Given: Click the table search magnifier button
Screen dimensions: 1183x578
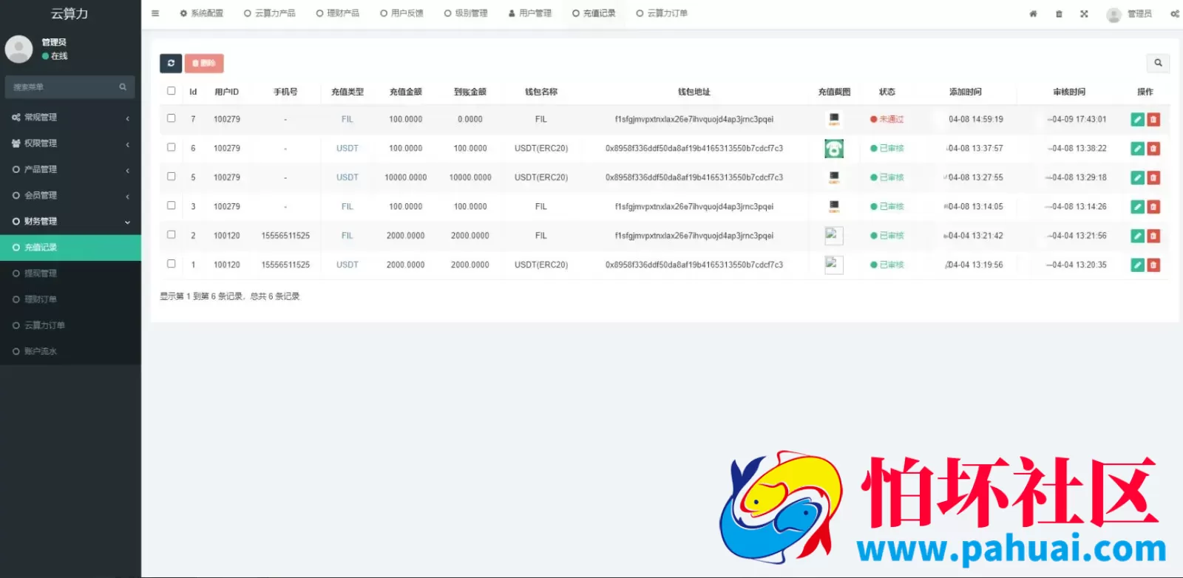Looking at the screenshot, I should pyautogui.click(x=1158, y=64).
